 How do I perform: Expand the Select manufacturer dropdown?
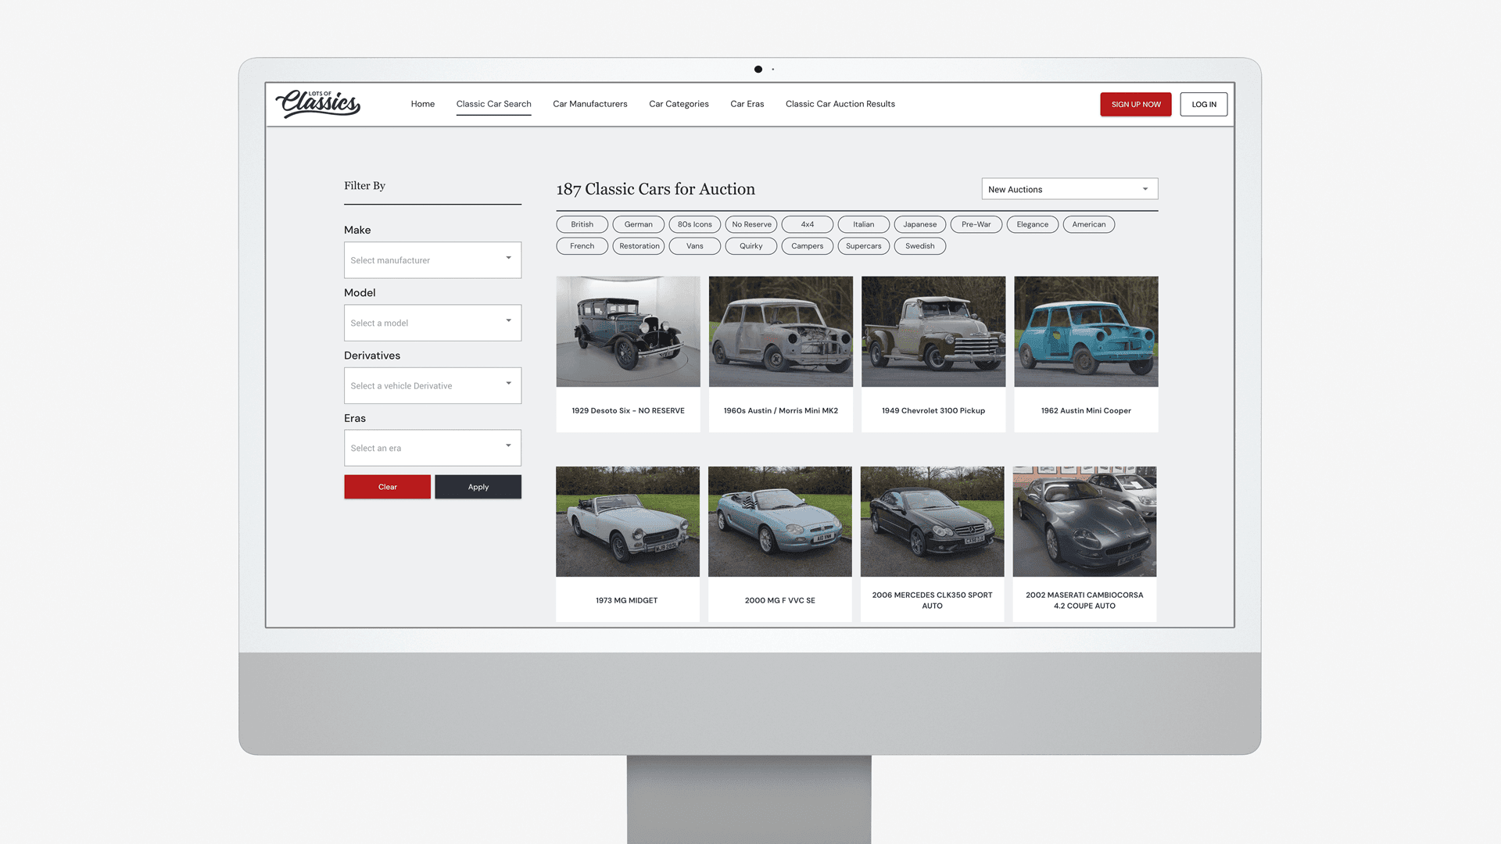(x=432, y=260)
